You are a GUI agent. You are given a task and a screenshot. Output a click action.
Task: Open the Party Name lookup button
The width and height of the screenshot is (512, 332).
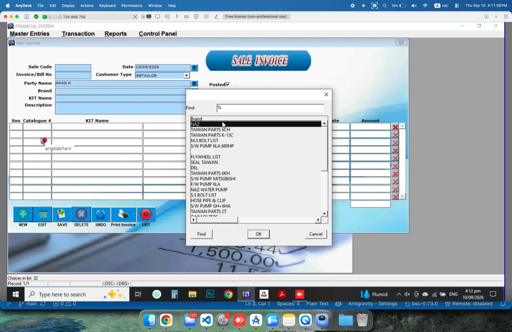tap(195, 83)
